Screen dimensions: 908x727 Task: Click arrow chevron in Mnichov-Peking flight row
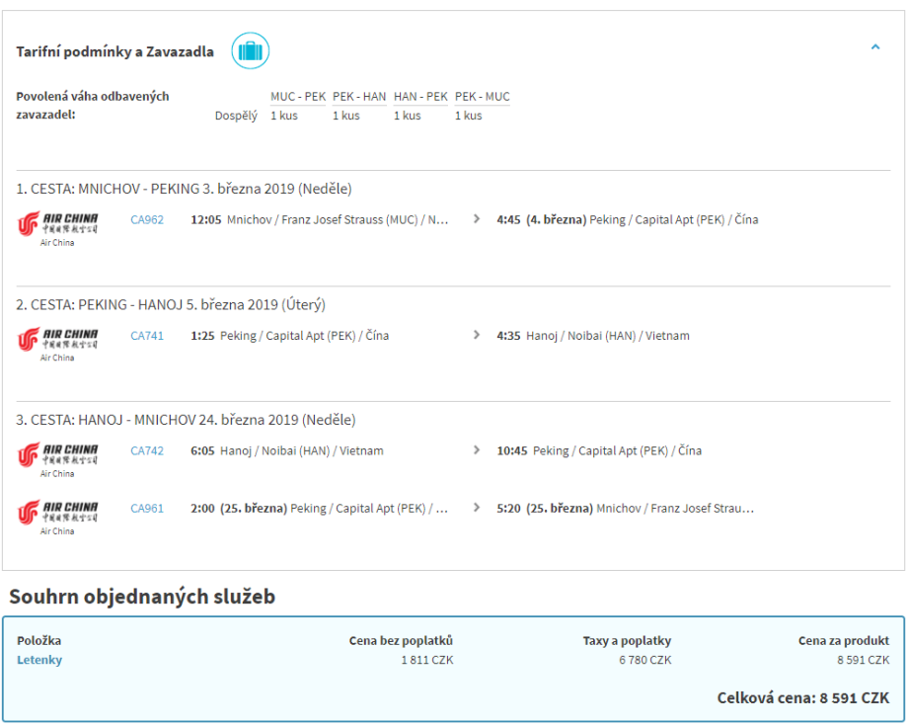click(477, 220)
